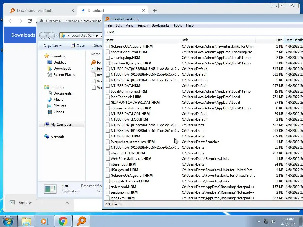Select My Computer in Explorer sidebar
Screen dimensions: 303x227
[x=62, y=124]
